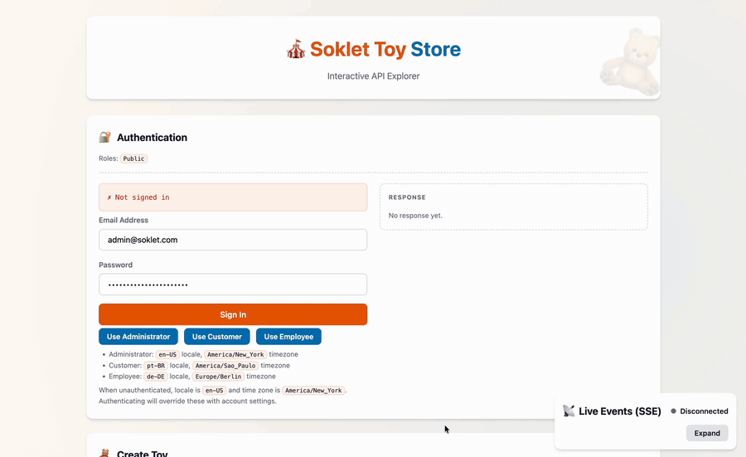Click the pt-BR locale code chip
746x457 pixels.
click(155, 366)
